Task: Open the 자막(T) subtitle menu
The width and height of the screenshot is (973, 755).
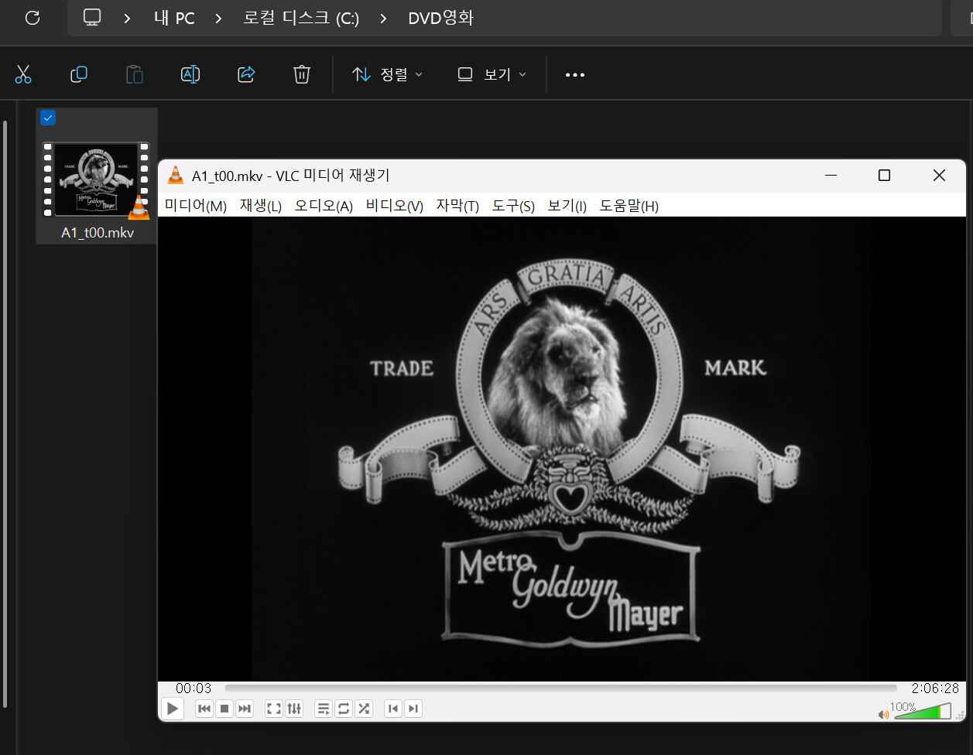Action: click(x=457, y=206)
